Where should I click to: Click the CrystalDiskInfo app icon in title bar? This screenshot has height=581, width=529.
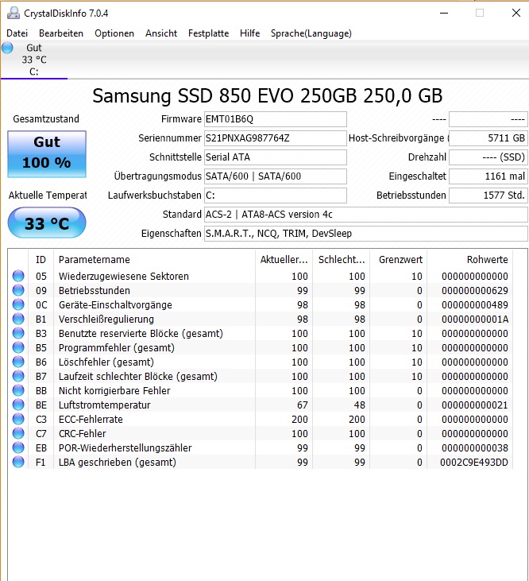14,13
